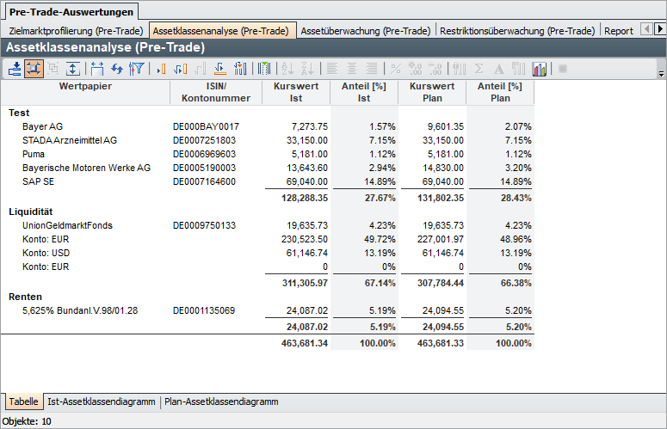Sort by Kurswert Ist column header

pos(295,92)
